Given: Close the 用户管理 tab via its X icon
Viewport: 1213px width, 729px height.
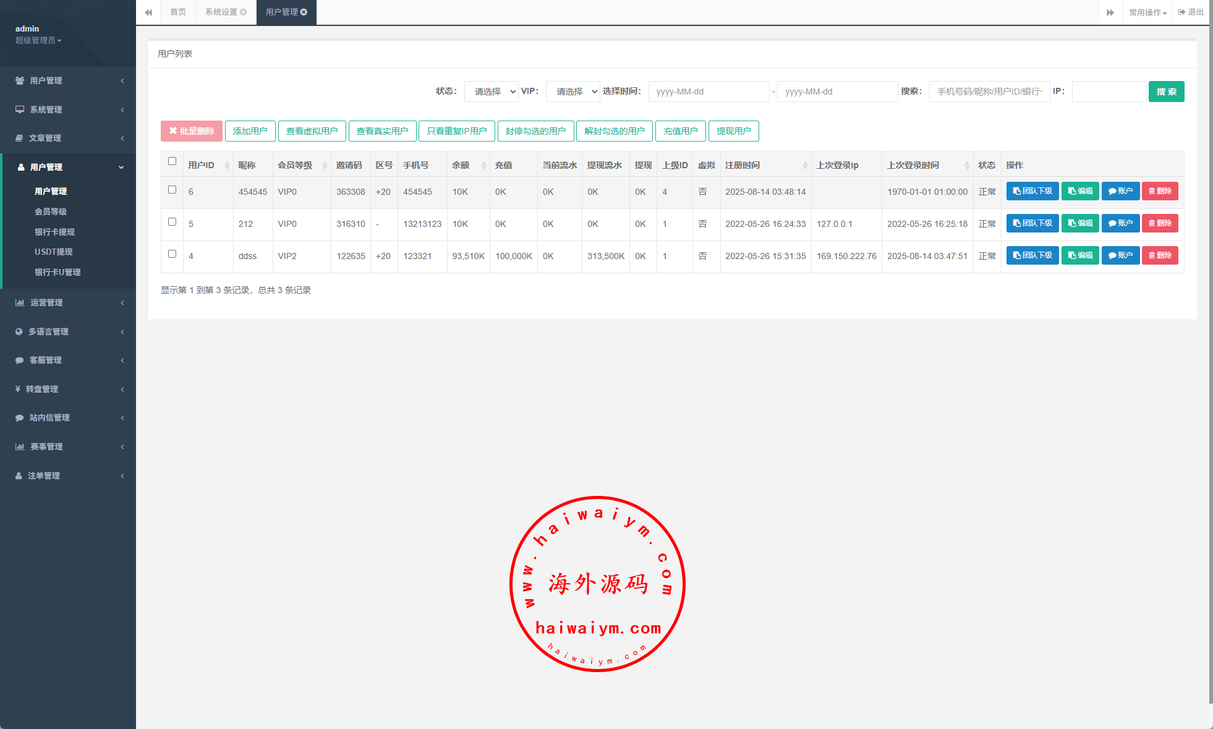Looking at the screenshot, I should (x=304, y=12).
